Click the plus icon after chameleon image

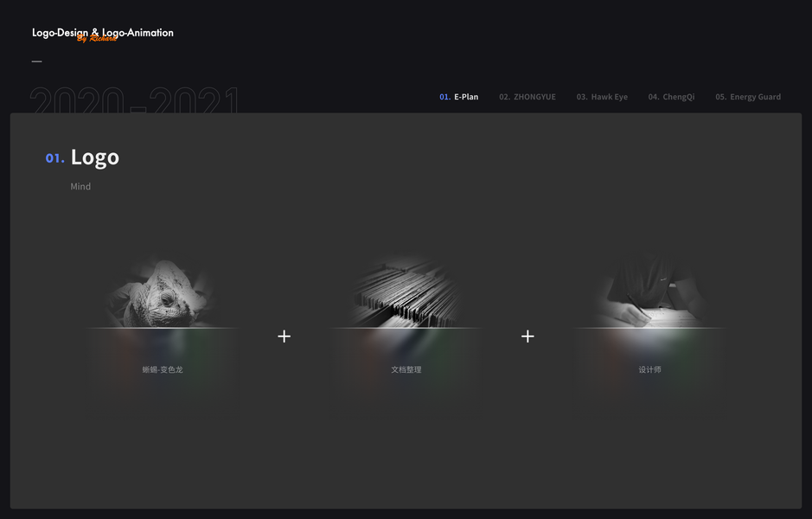284,336
